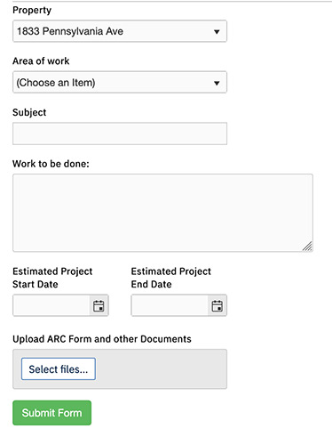The height and width of the screenshot is (445, 332).
Task: Click the green Submit Form button
Action: [51, 413]
